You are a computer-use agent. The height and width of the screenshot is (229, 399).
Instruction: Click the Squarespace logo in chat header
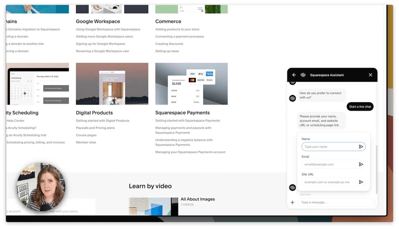click(303, 75)
